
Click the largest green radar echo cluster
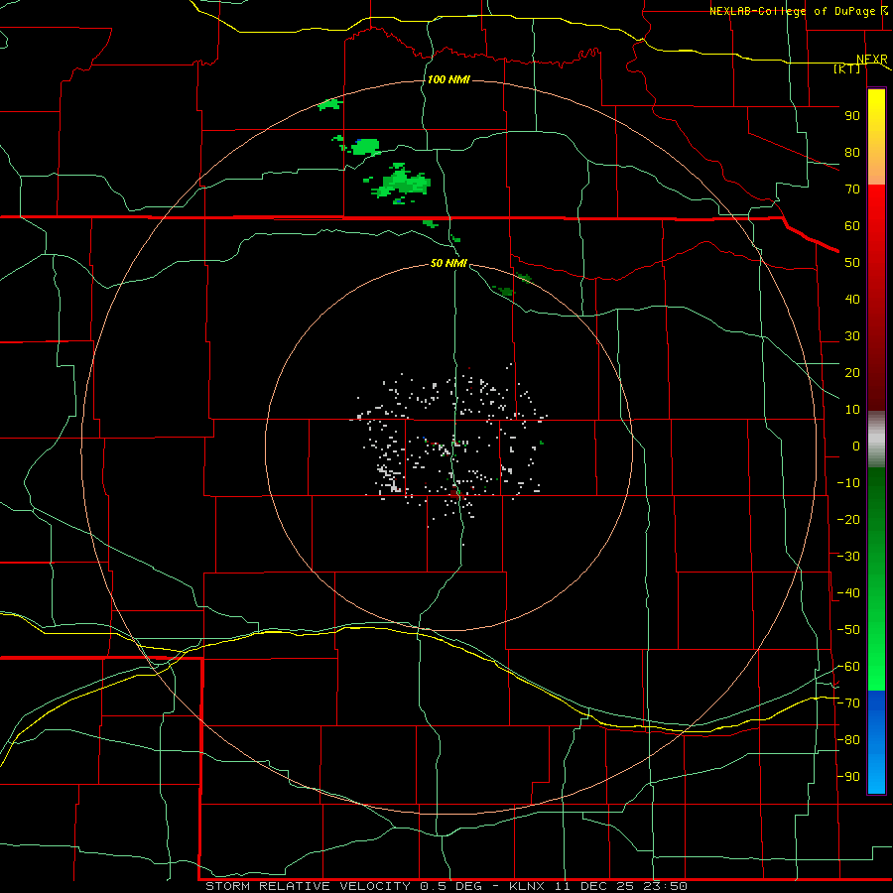[403, 184]
